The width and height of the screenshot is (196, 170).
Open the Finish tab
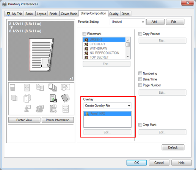click(53, 14)
